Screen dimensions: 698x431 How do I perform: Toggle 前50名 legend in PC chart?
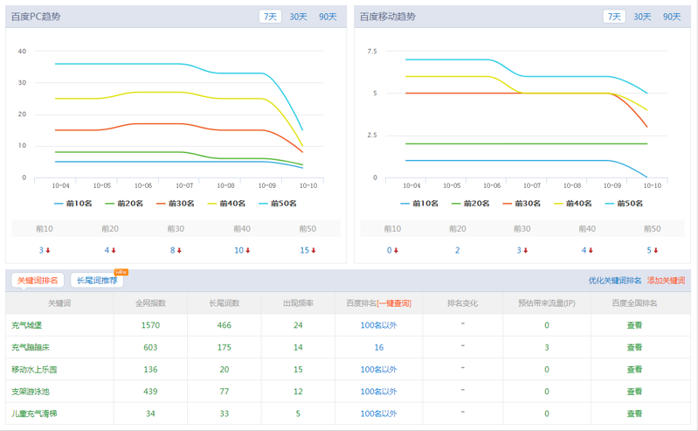pos(278,203)
